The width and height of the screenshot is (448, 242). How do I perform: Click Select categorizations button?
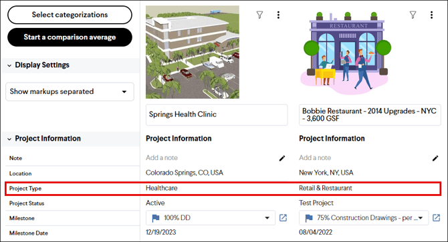70,15
